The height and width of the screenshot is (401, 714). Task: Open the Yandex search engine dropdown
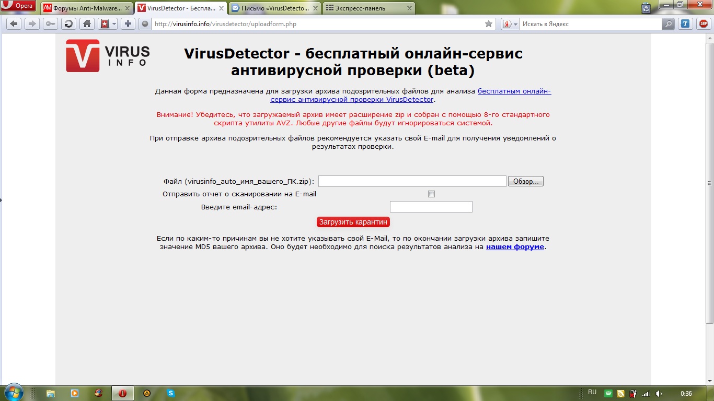(x=510, y=24)
